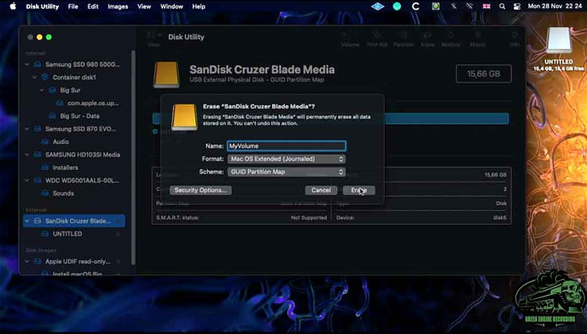Select the Big Sur - Data volume icon
The width and height of the screenshot is (587, 334).
tap(52, 116)
